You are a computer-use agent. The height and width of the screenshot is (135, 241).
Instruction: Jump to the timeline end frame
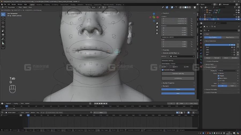(x=106, y=104)
